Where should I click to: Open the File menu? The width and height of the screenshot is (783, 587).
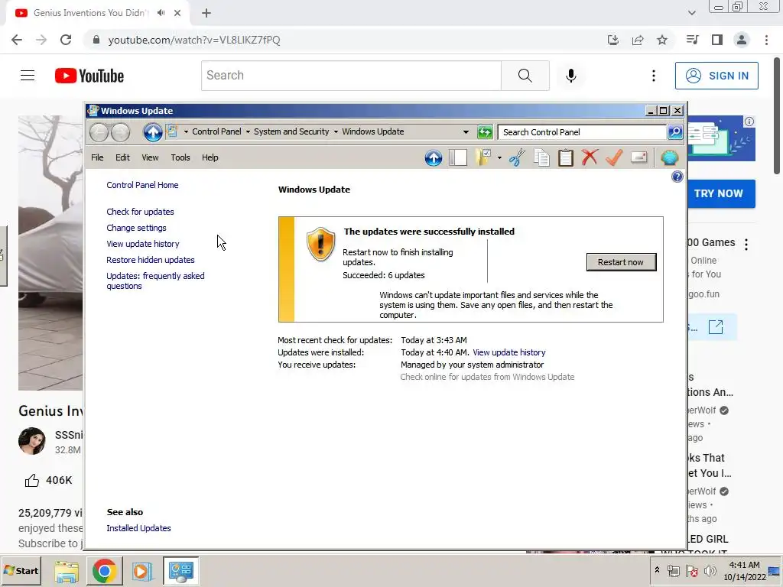97,157
